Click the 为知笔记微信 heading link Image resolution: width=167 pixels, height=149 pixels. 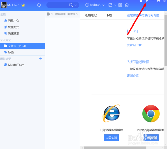coord(138,62)
